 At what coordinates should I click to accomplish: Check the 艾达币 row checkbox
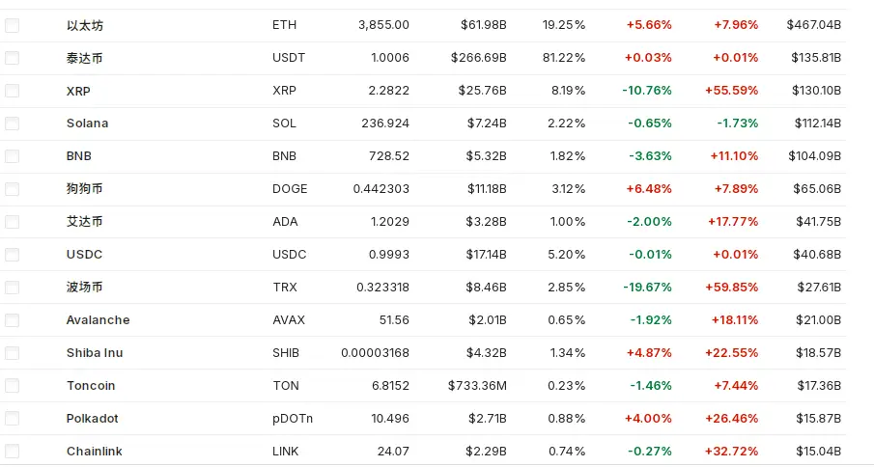click(x=12, y=222)
